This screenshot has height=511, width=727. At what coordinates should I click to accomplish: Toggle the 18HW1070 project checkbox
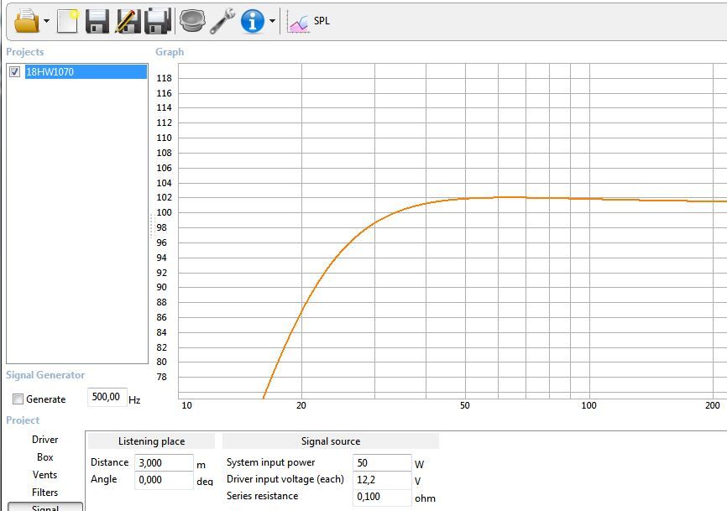[15, 72]
